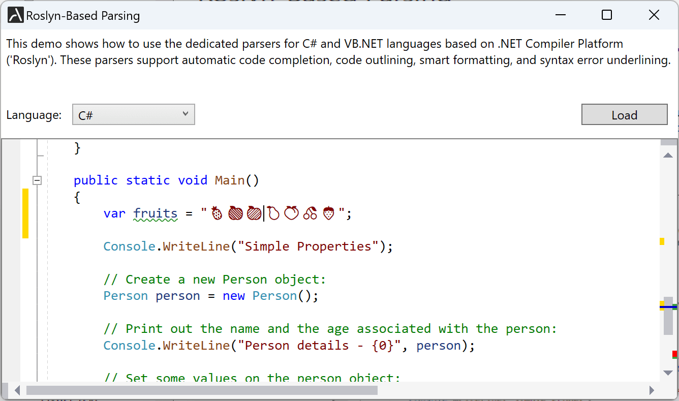Screen dimensions: 679x401
Task: Click the red error marker in the scrollbar margin
Action: [x=674, y=354]
